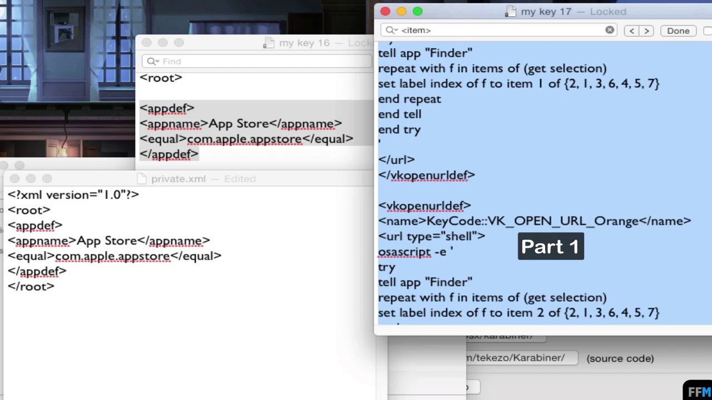The height and width of the screenshot is (400, 712).
Task: Click the '</vkopenurldef>' closing tag
Action: [x=427, y=175]
